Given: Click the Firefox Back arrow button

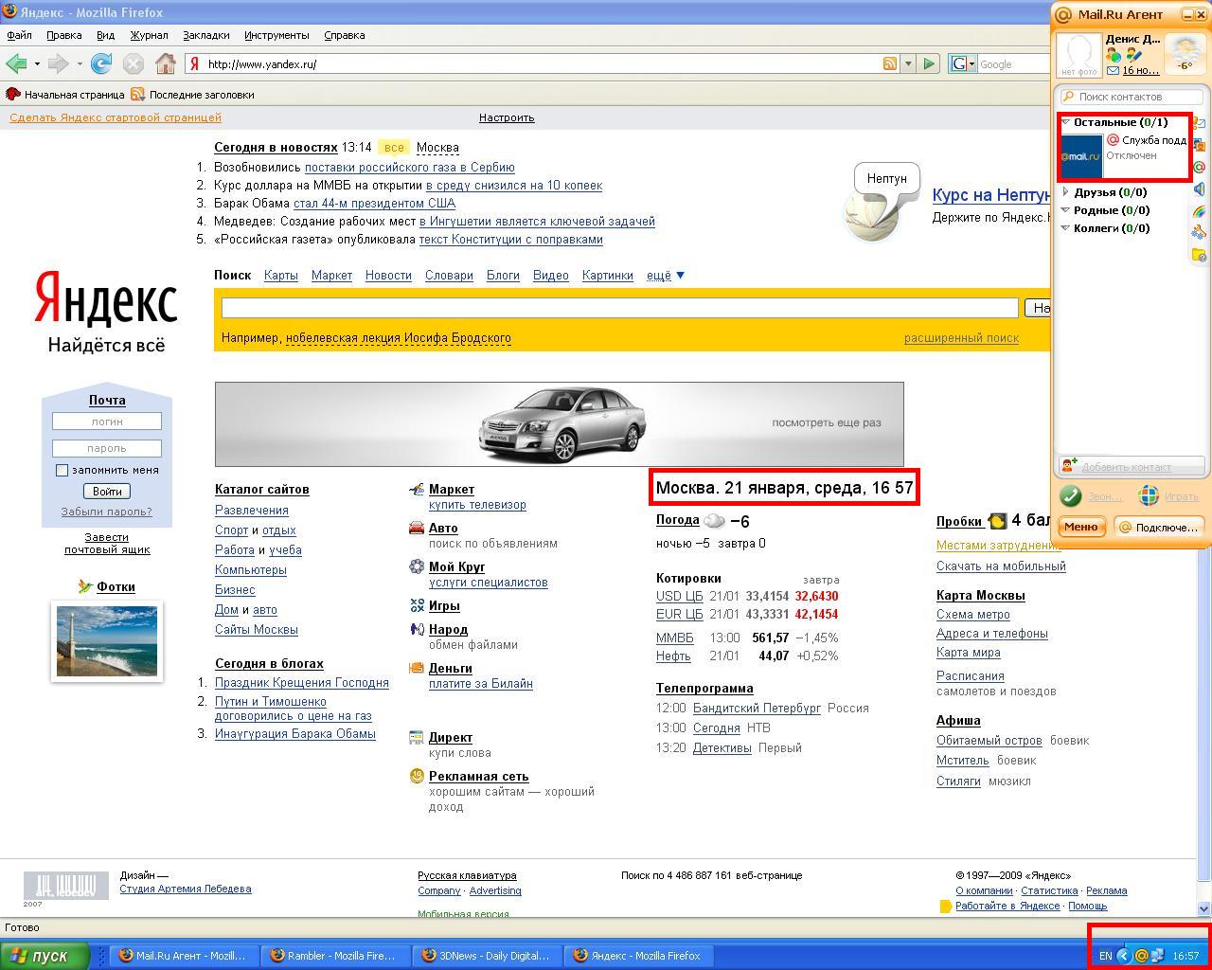Looking at the screenshot, I should pyautogui.click(x=16, y=64).
